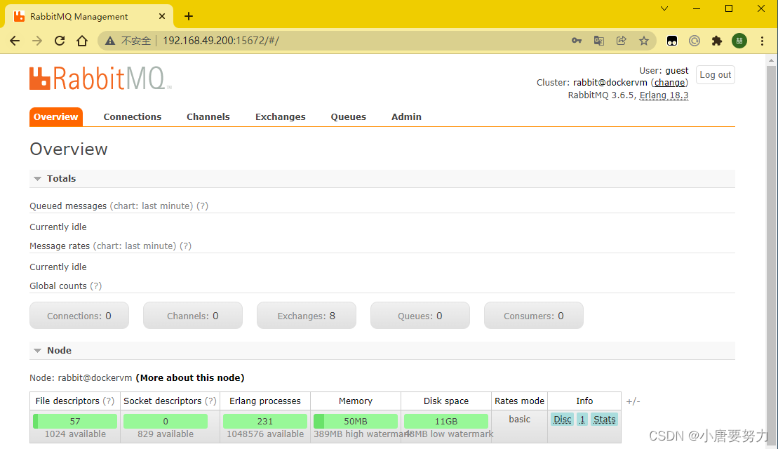Open help for Message rates

[186, 246]
